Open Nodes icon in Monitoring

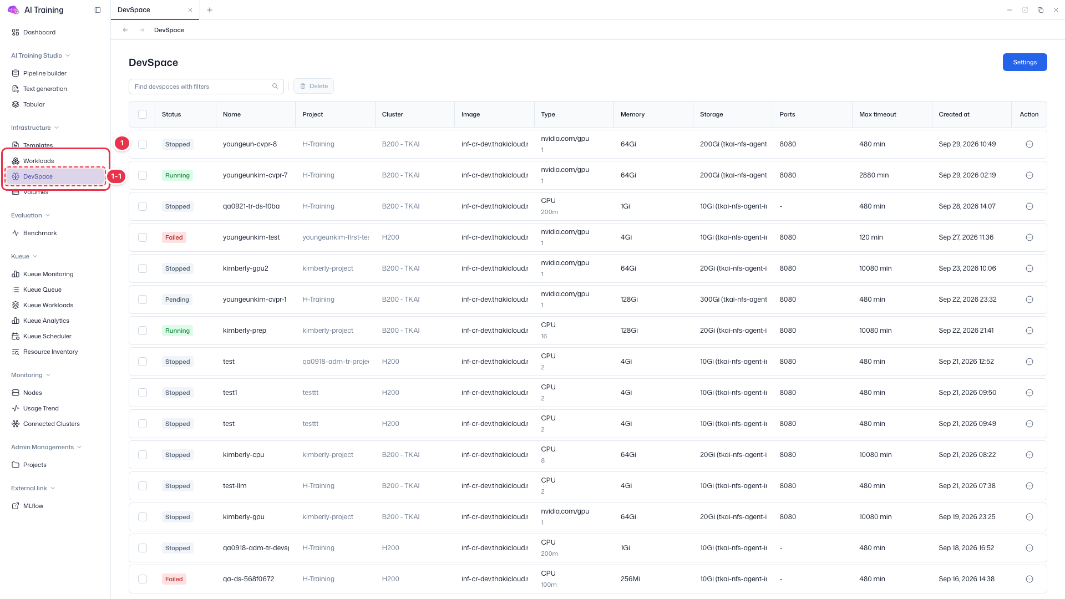pos(16,393)
